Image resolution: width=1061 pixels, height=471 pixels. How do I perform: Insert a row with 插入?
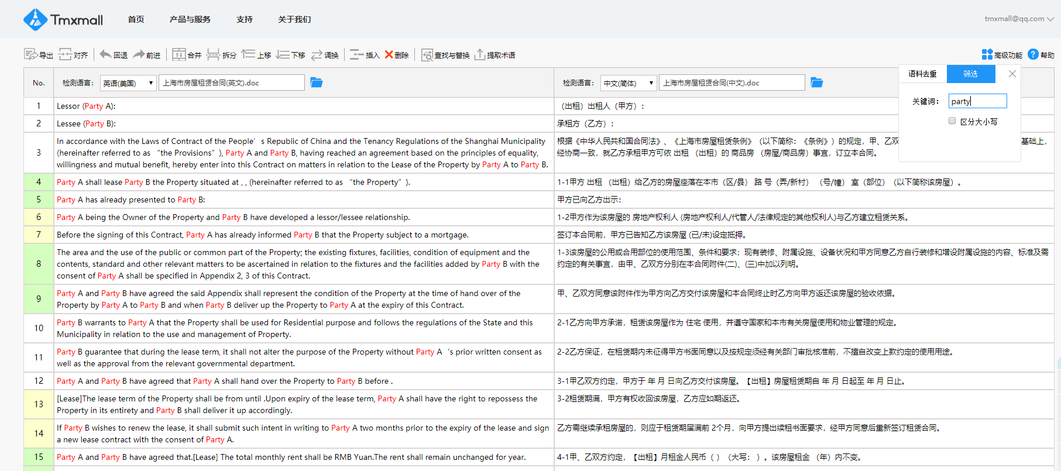(365, 54)
